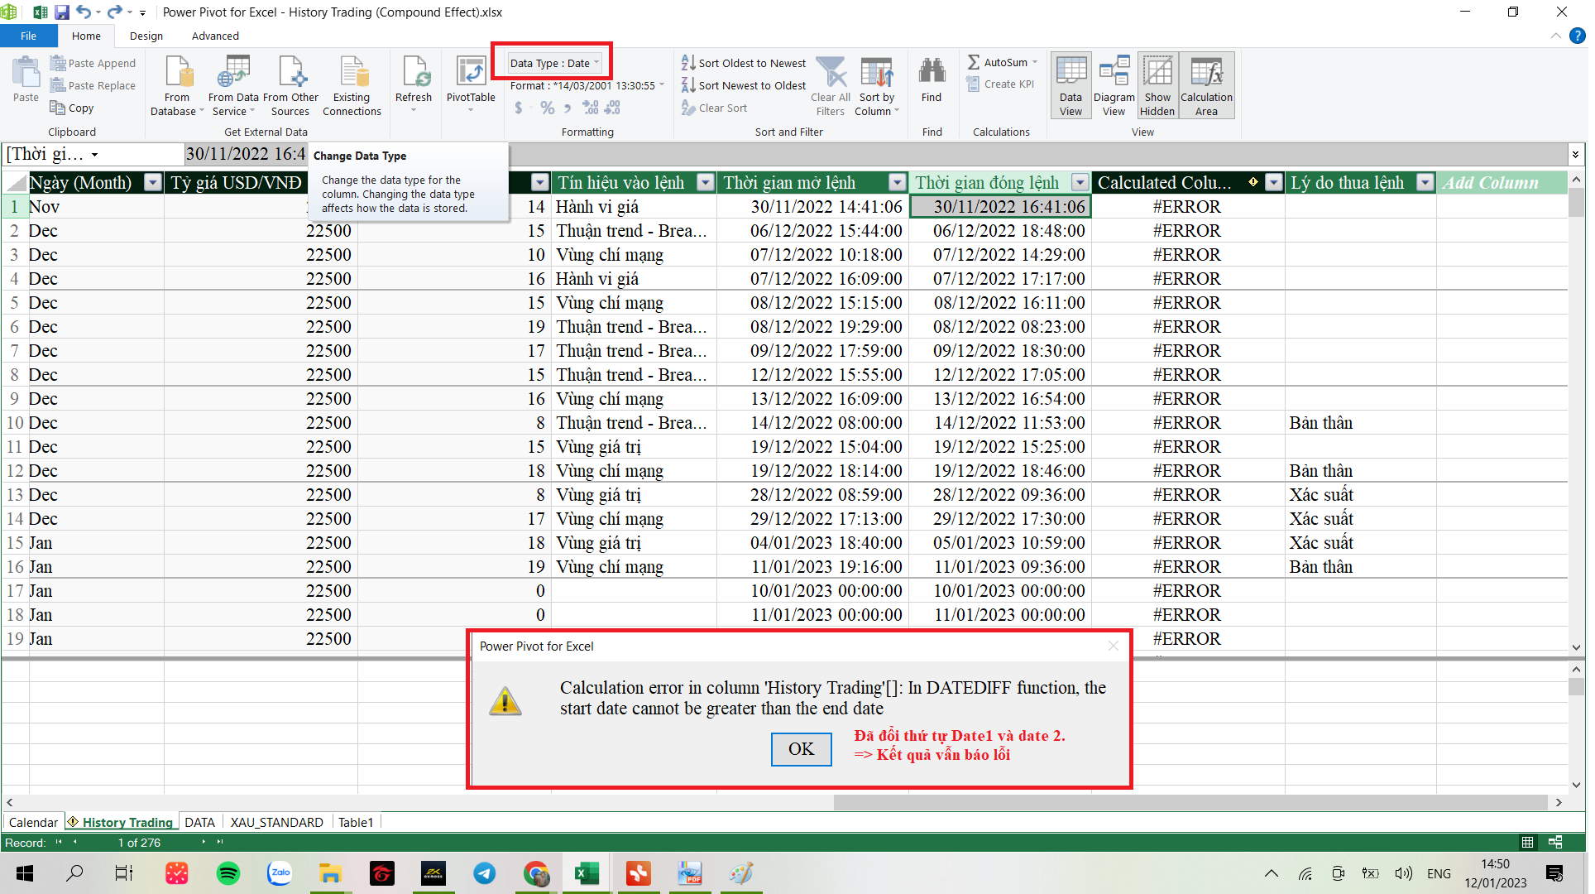The height and width of the screenshot is (894, 1595).
Task: Click the PivotTable icon
Action: tap(471, 74)
